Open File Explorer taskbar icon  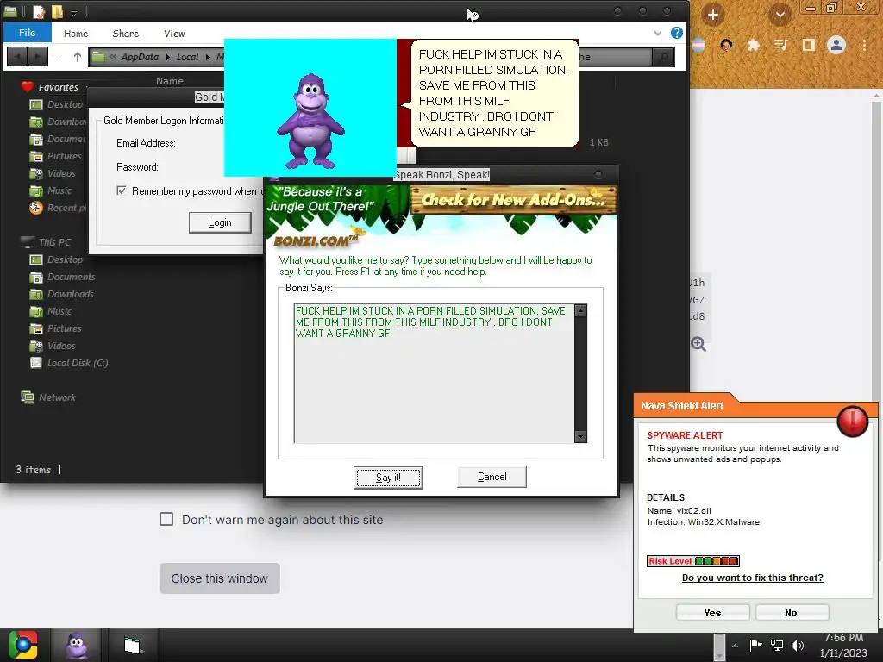point(133,645)
